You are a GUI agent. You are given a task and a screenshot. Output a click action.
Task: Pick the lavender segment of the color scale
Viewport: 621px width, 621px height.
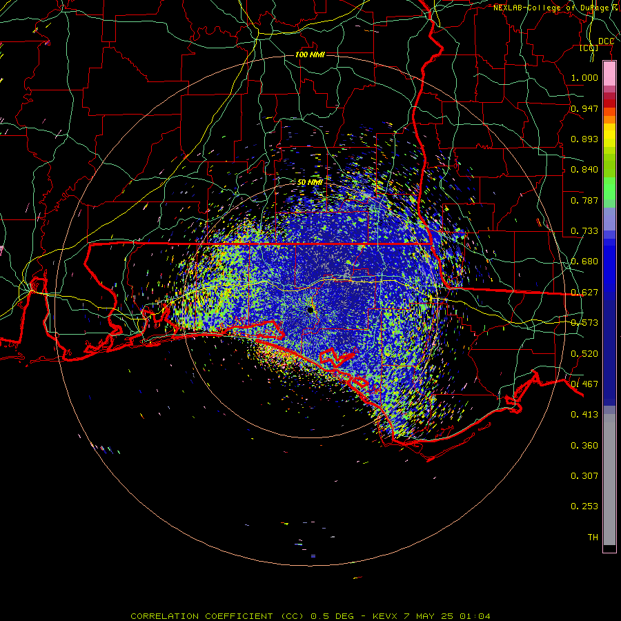pos(609,219)
